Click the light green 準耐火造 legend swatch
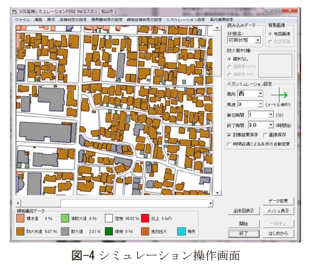Viewport: 311px width, 267px height. [64, 218]
